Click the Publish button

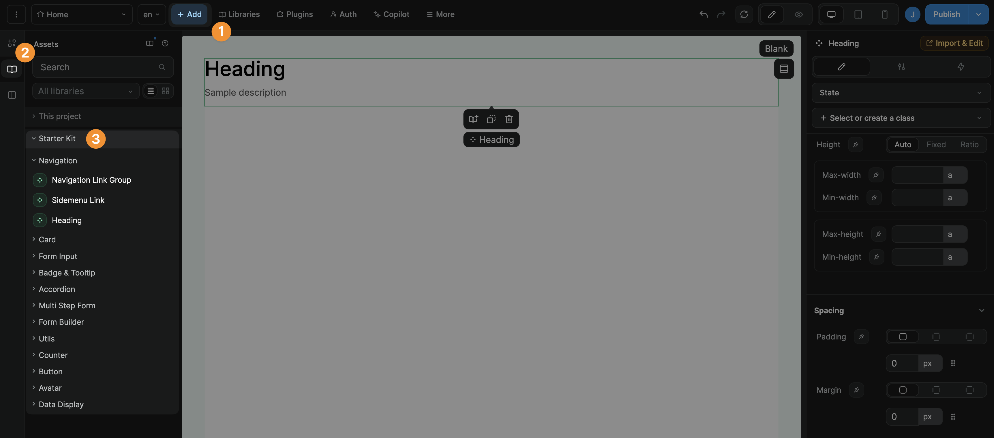click(x=946, y=14)
